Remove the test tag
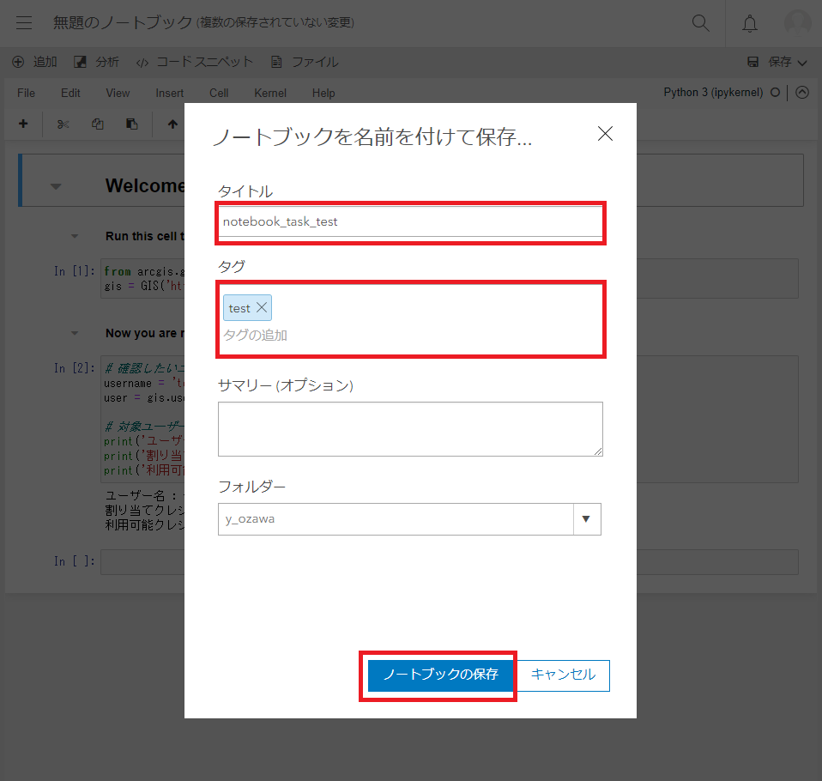 [262, 308]
